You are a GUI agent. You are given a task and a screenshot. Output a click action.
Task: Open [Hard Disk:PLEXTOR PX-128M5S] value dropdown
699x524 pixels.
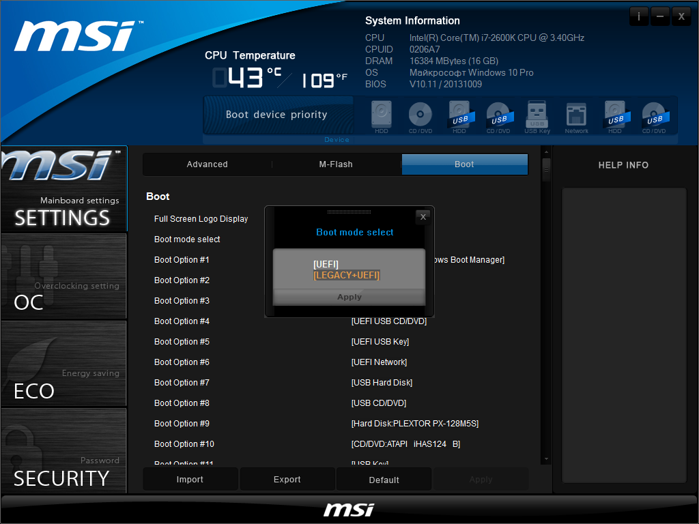[x=415, y=424]
